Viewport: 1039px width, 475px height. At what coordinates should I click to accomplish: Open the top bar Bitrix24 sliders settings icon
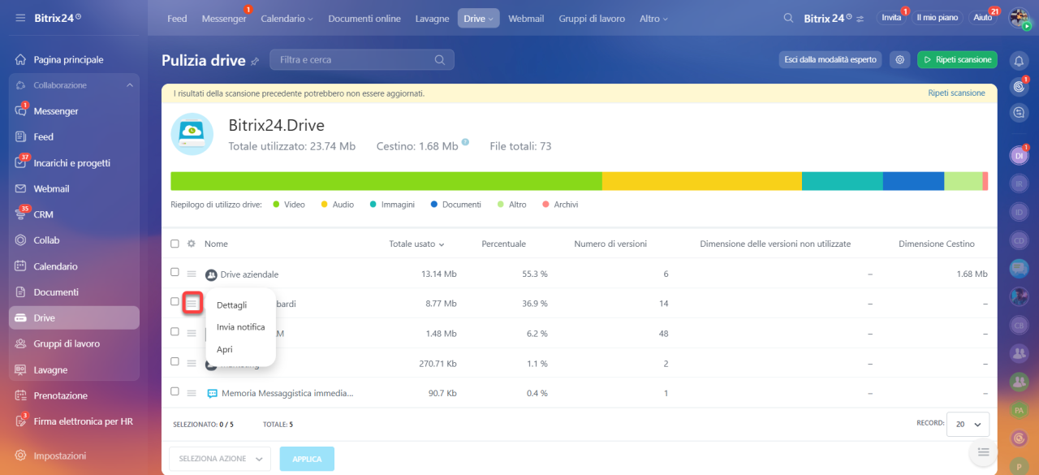click(860, 18)
